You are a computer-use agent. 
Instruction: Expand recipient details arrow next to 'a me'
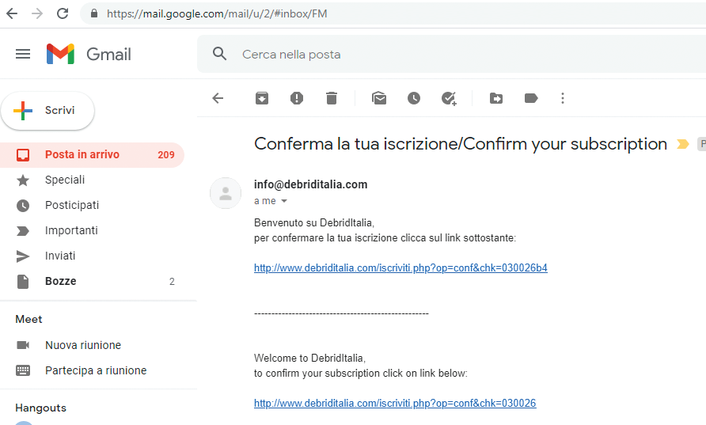tap(284, 201)
